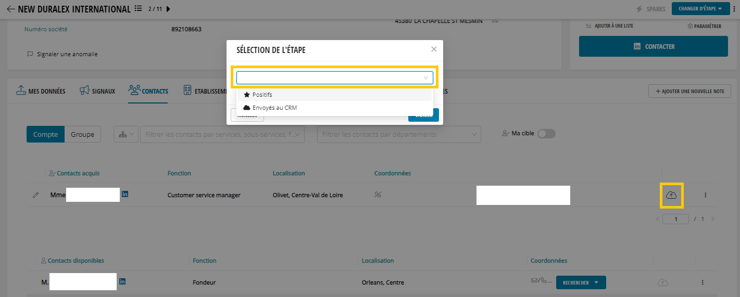Click the crossed-out phone icon for Mme contact
The width and height of the screenshot is (740, 297).
pyautogui.click(x=378, y=195)
